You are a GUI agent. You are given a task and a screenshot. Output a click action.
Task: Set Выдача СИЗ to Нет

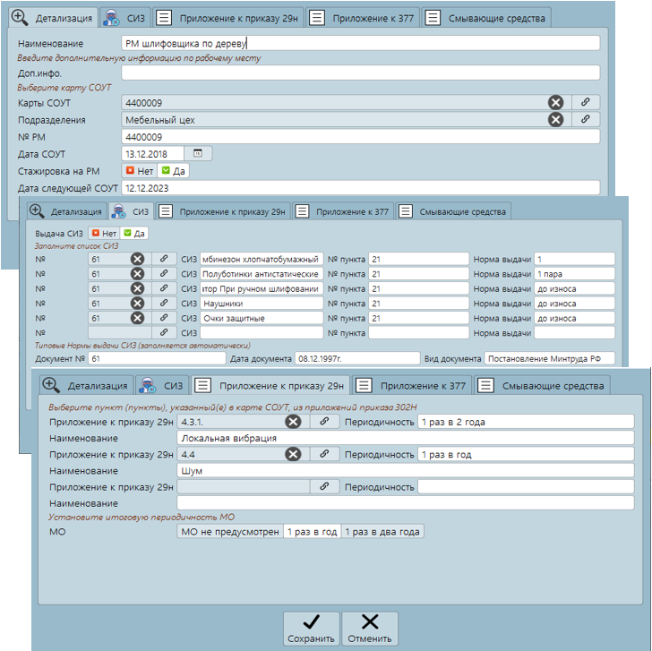pyautogui.click(x=104, y=233)
